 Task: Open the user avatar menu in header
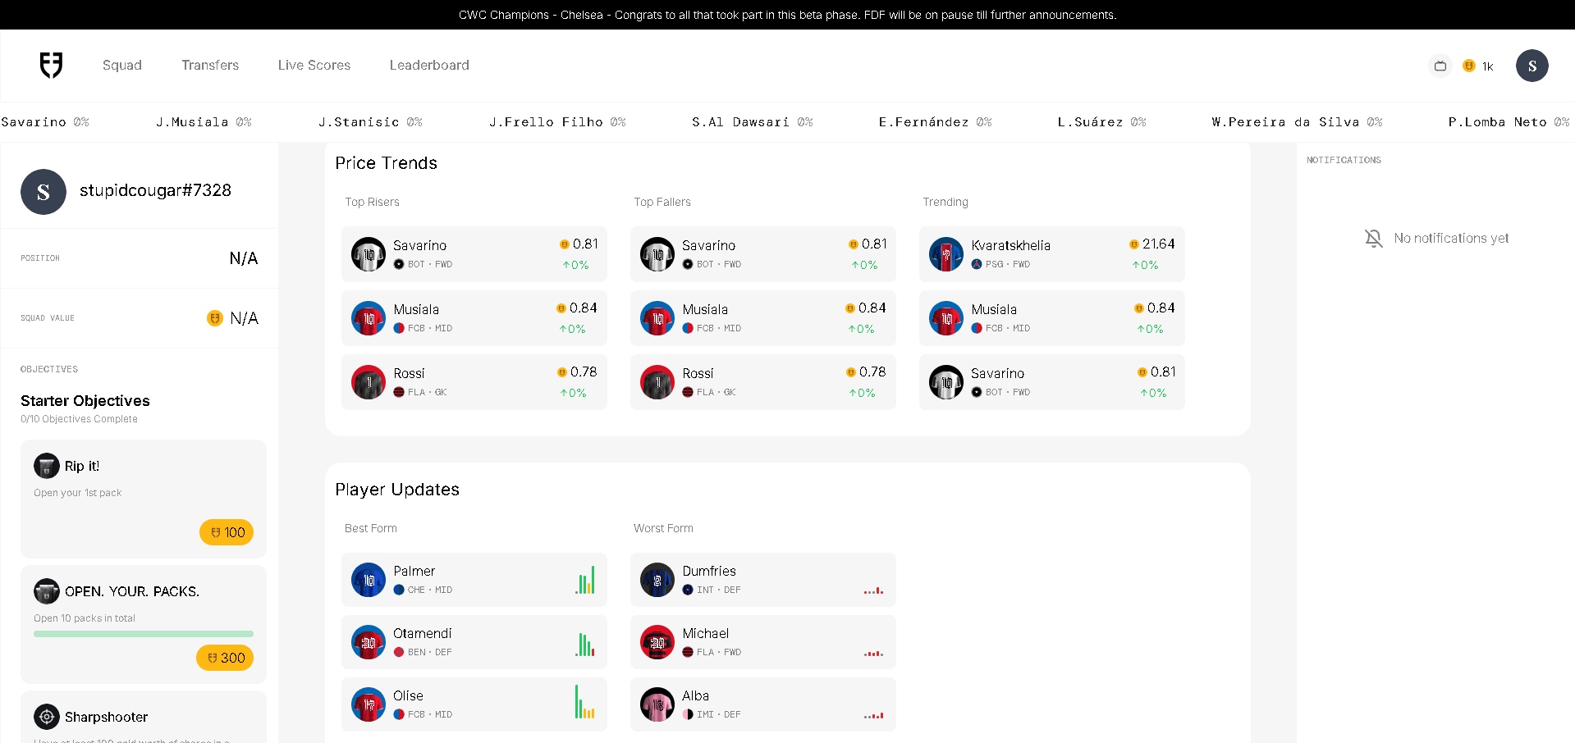pos(1532,66)
